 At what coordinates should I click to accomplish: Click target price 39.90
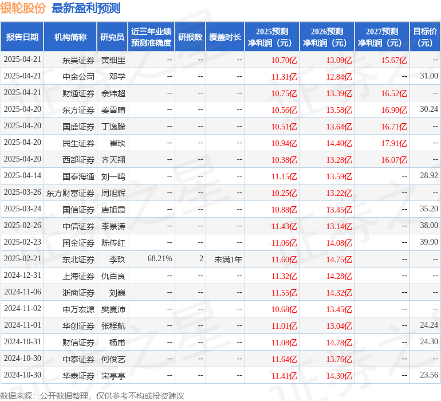coord(429,242)
